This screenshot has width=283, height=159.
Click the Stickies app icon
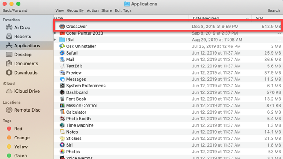coord(62,138)
